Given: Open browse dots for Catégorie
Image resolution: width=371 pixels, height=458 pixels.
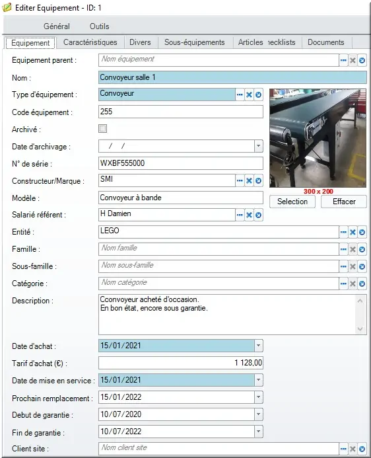Looking at the screenshot, I should 343,284.
